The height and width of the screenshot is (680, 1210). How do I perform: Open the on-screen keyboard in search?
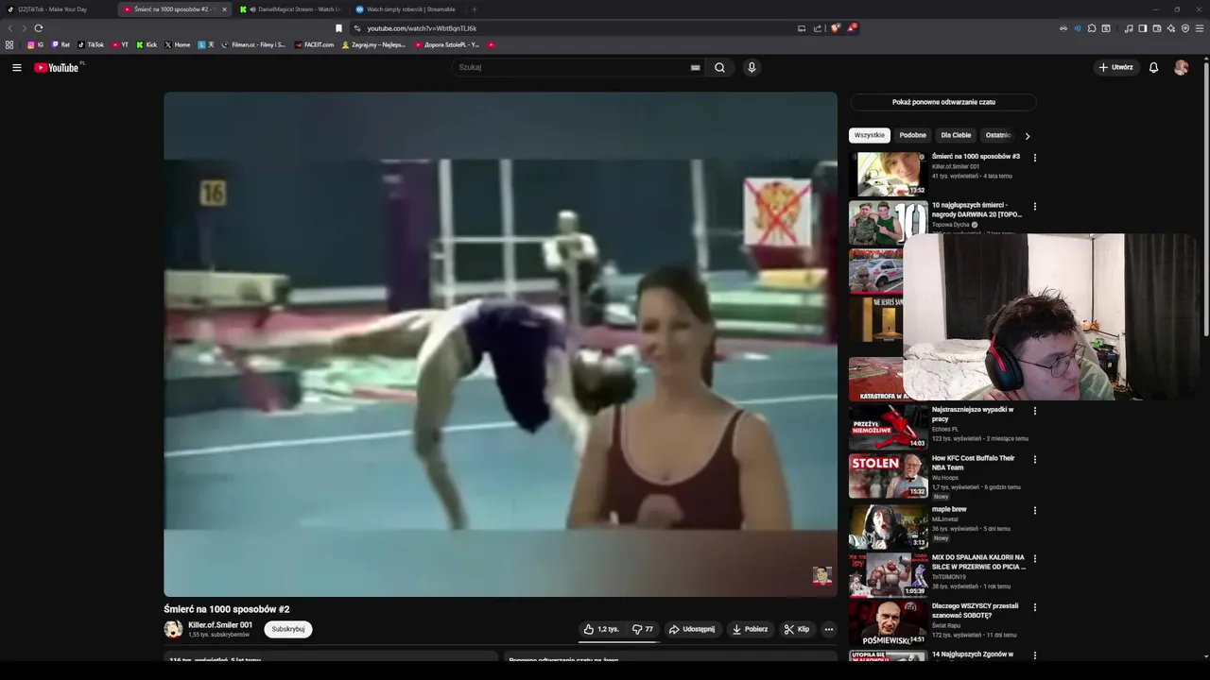pyautogui.click(x=695, y=67)
